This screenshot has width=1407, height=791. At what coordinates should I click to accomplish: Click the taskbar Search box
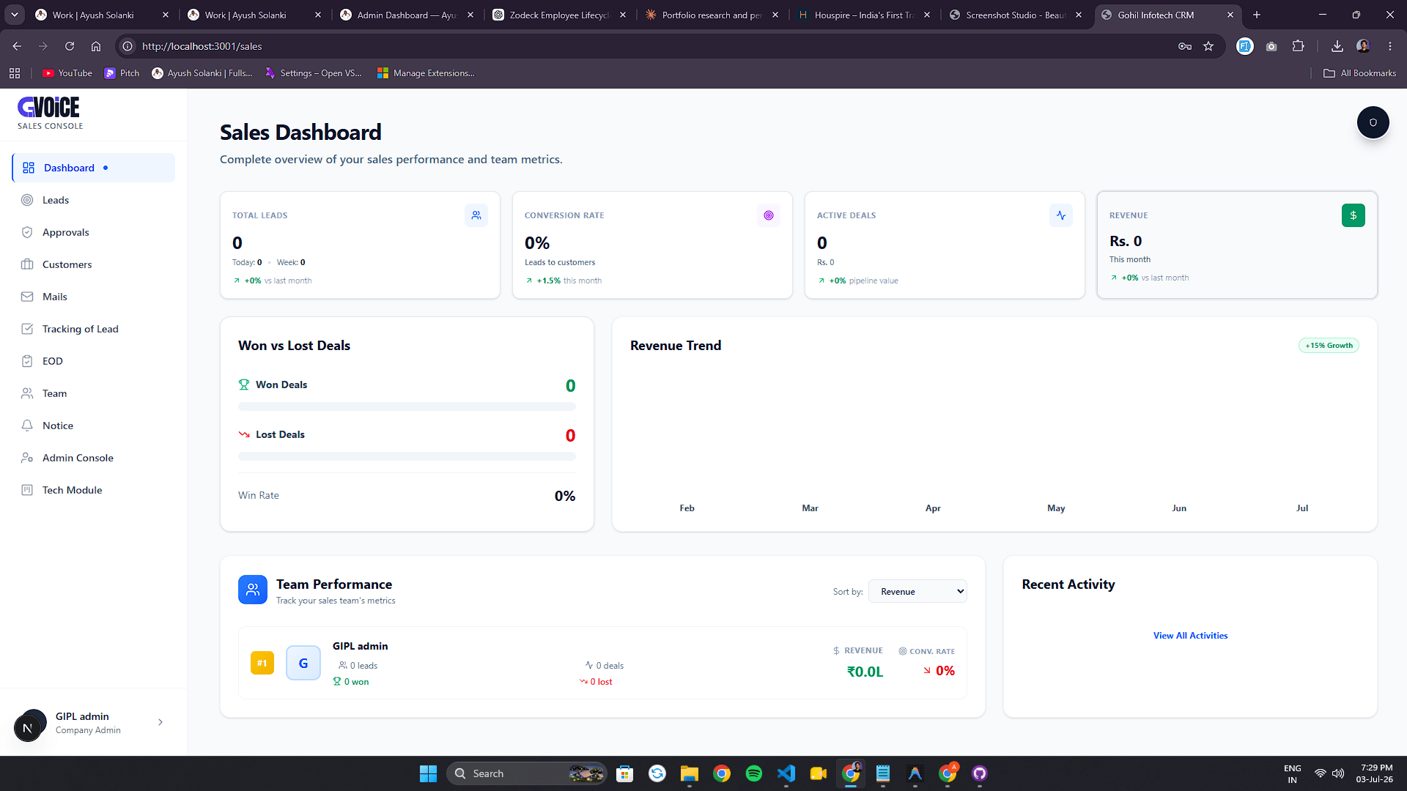pos(527,773)
